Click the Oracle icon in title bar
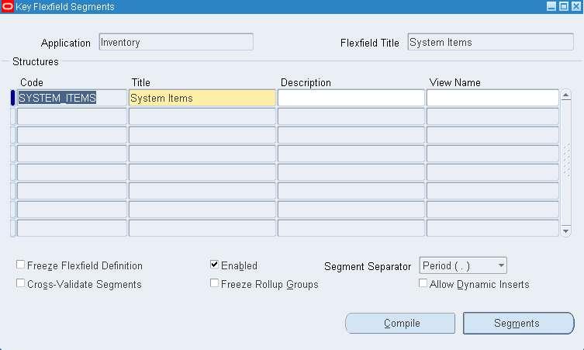The width and height of the screenshot is (584, 350). pos(7,6)
